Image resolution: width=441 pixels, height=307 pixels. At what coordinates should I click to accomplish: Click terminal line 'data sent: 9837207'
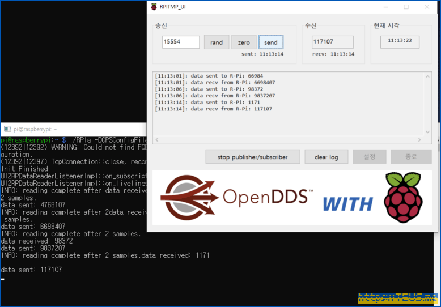[x=33, y=248]
